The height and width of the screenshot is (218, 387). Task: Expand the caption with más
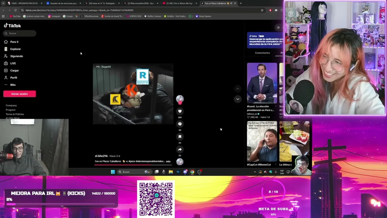pos(168,161)
